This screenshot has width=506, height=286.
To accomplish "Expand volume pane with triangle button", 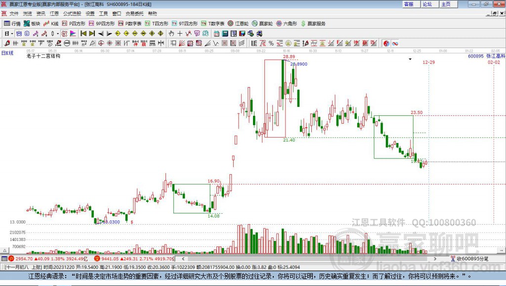I will pyautogui.click(x=4, y=250).
